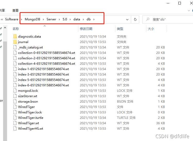193x141 pixels.
Task: Select the sizeStorer.wt file name
Action: click(x=28, y=96)
